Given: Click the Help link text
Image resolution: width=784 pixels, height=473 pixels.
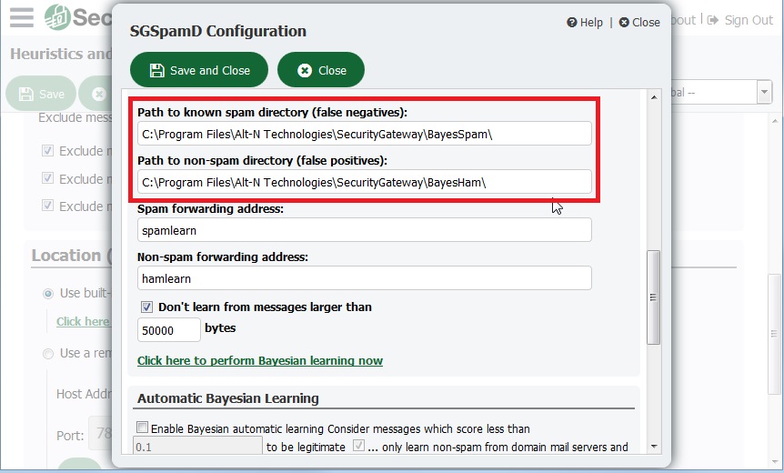Looking at the screenshot, I should [591, 22].
